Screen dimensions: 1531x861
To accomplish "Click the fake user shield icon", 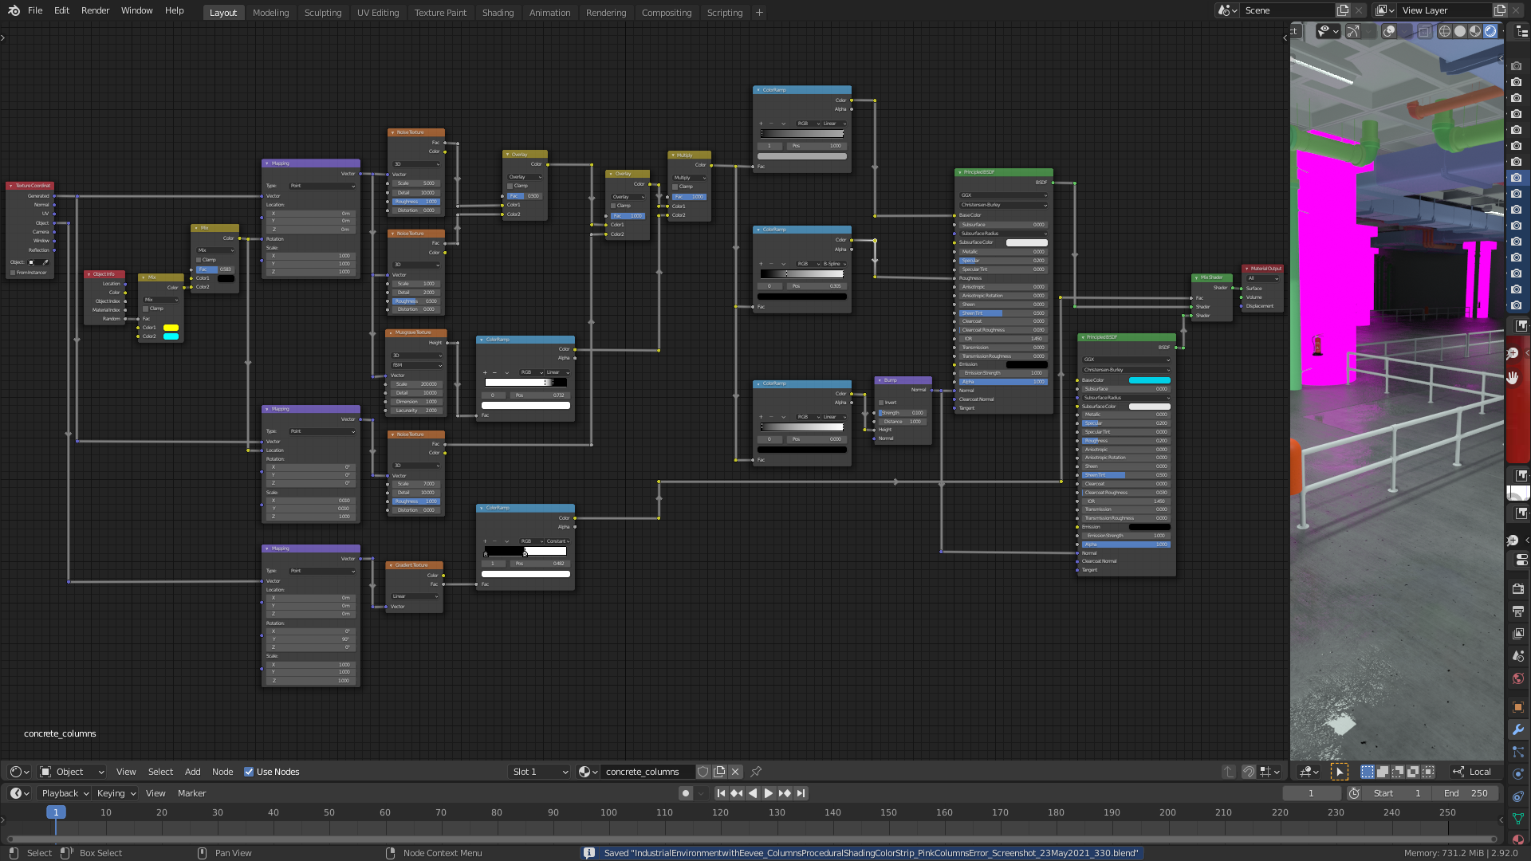I will coord(703,772).
